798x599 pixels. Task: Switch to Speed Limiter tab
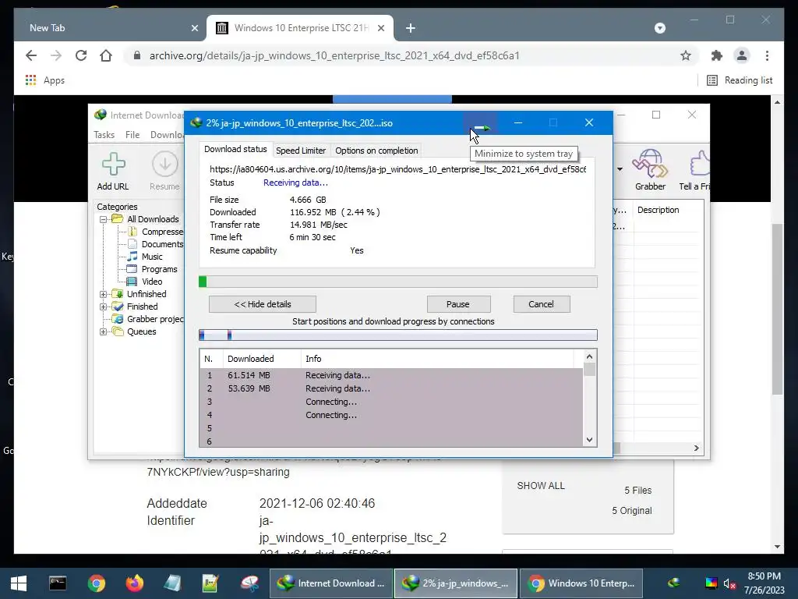click(x=301, y=151)
